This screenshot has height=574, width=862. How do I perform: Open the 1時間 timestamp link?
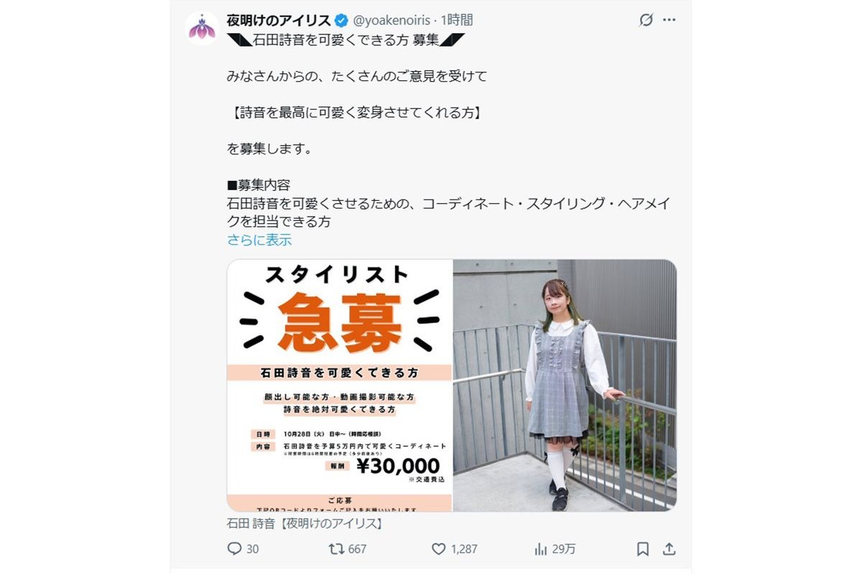pos(458,20)
